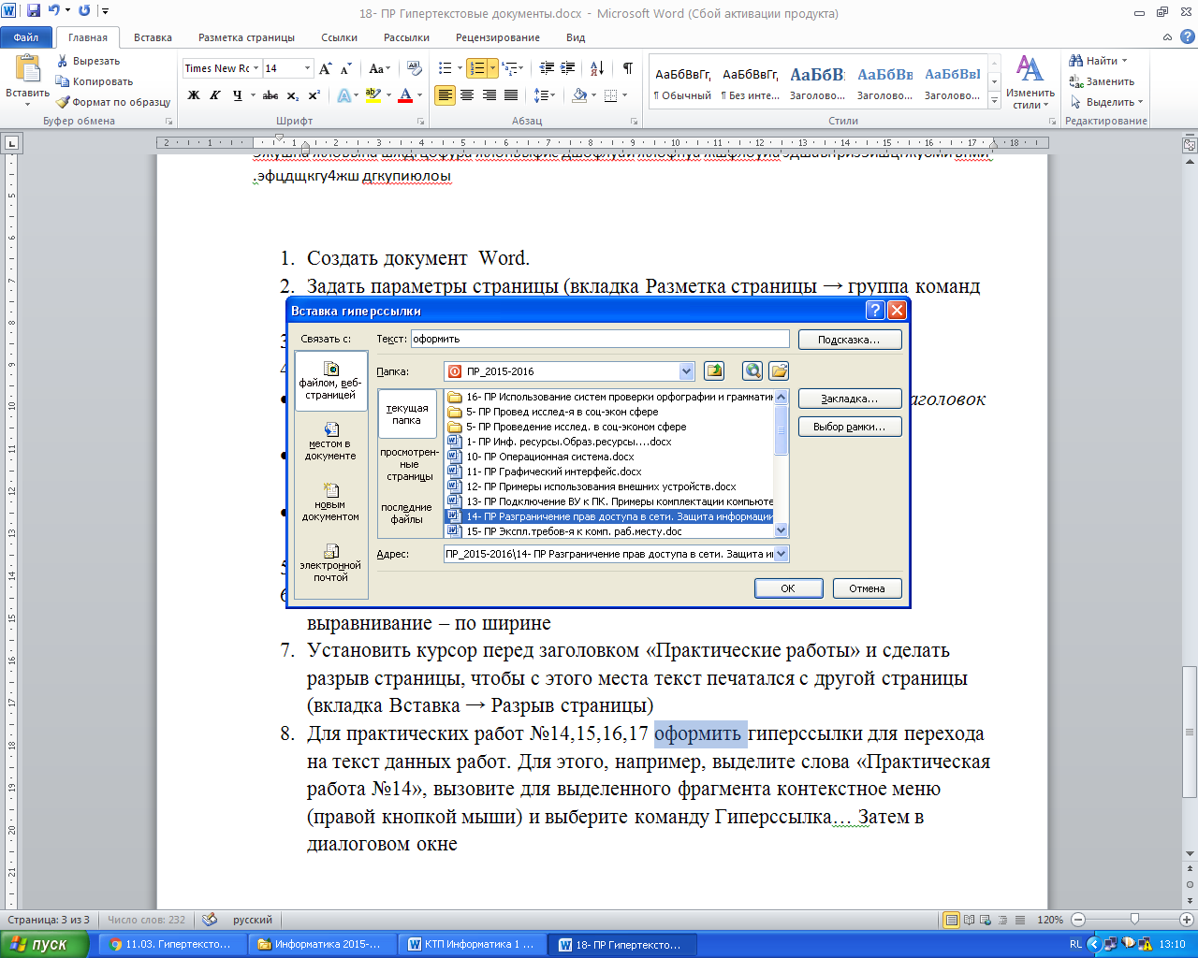The width and height of the screenshot is (1198, 958).
Task: Switch to the Вставка tab
Action: pyautogui.click(x=153, y=37)
